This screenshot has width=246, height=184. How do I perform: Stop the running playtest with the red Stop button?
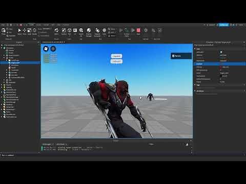pos(138,30)
